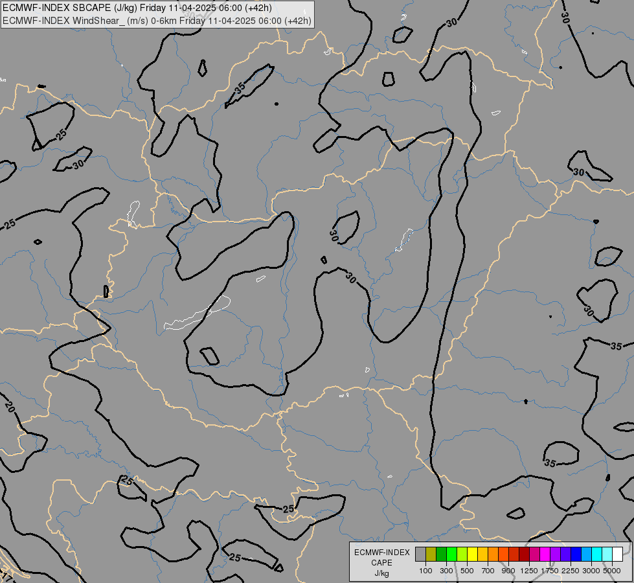
Task: Select the dark maroon legend swatch
Action: (525, 554)
